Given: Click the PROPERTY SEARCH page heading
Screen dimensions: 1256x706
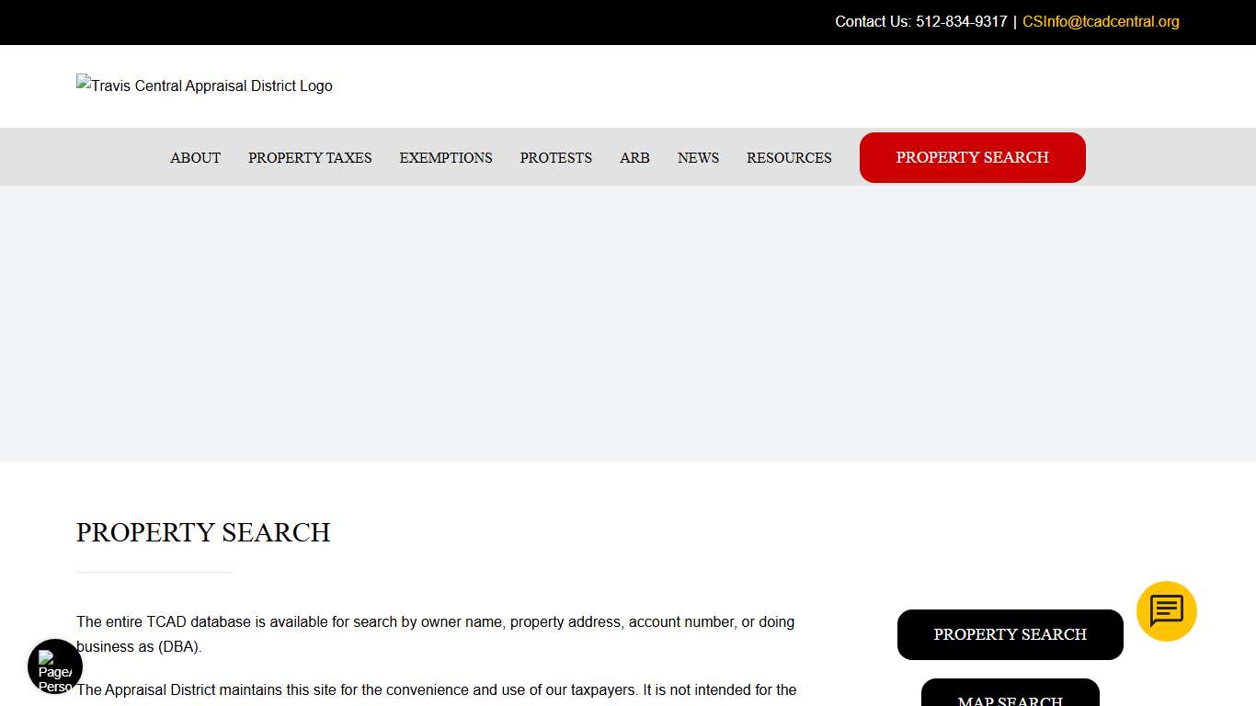Looking at the screenshot, I should [203, 533].
